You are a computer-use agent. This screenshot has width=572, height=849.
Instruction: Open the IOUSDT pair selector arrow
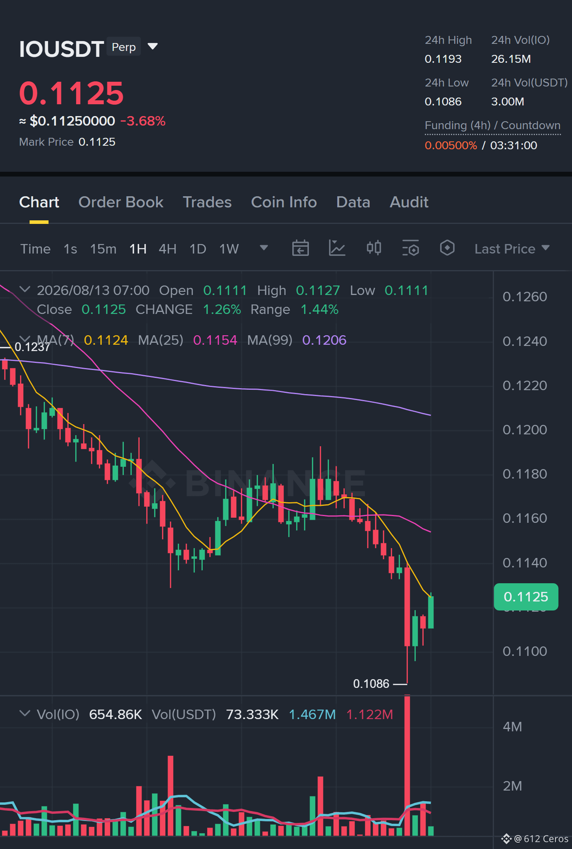[153, 47]
